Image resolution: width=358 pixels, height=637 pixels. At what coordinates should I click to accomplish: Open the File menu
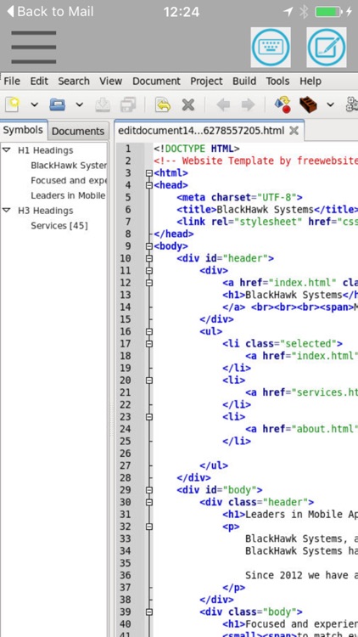pos(12,82)
